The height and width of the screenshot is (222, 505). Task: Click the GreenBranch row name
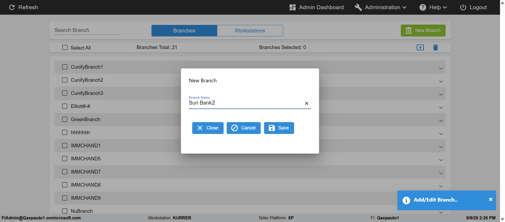(x=85, y=119)
